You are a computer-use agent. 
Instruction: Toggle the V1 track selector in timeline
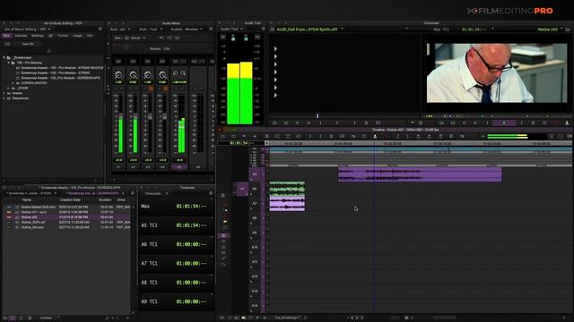tap(255, 149)
